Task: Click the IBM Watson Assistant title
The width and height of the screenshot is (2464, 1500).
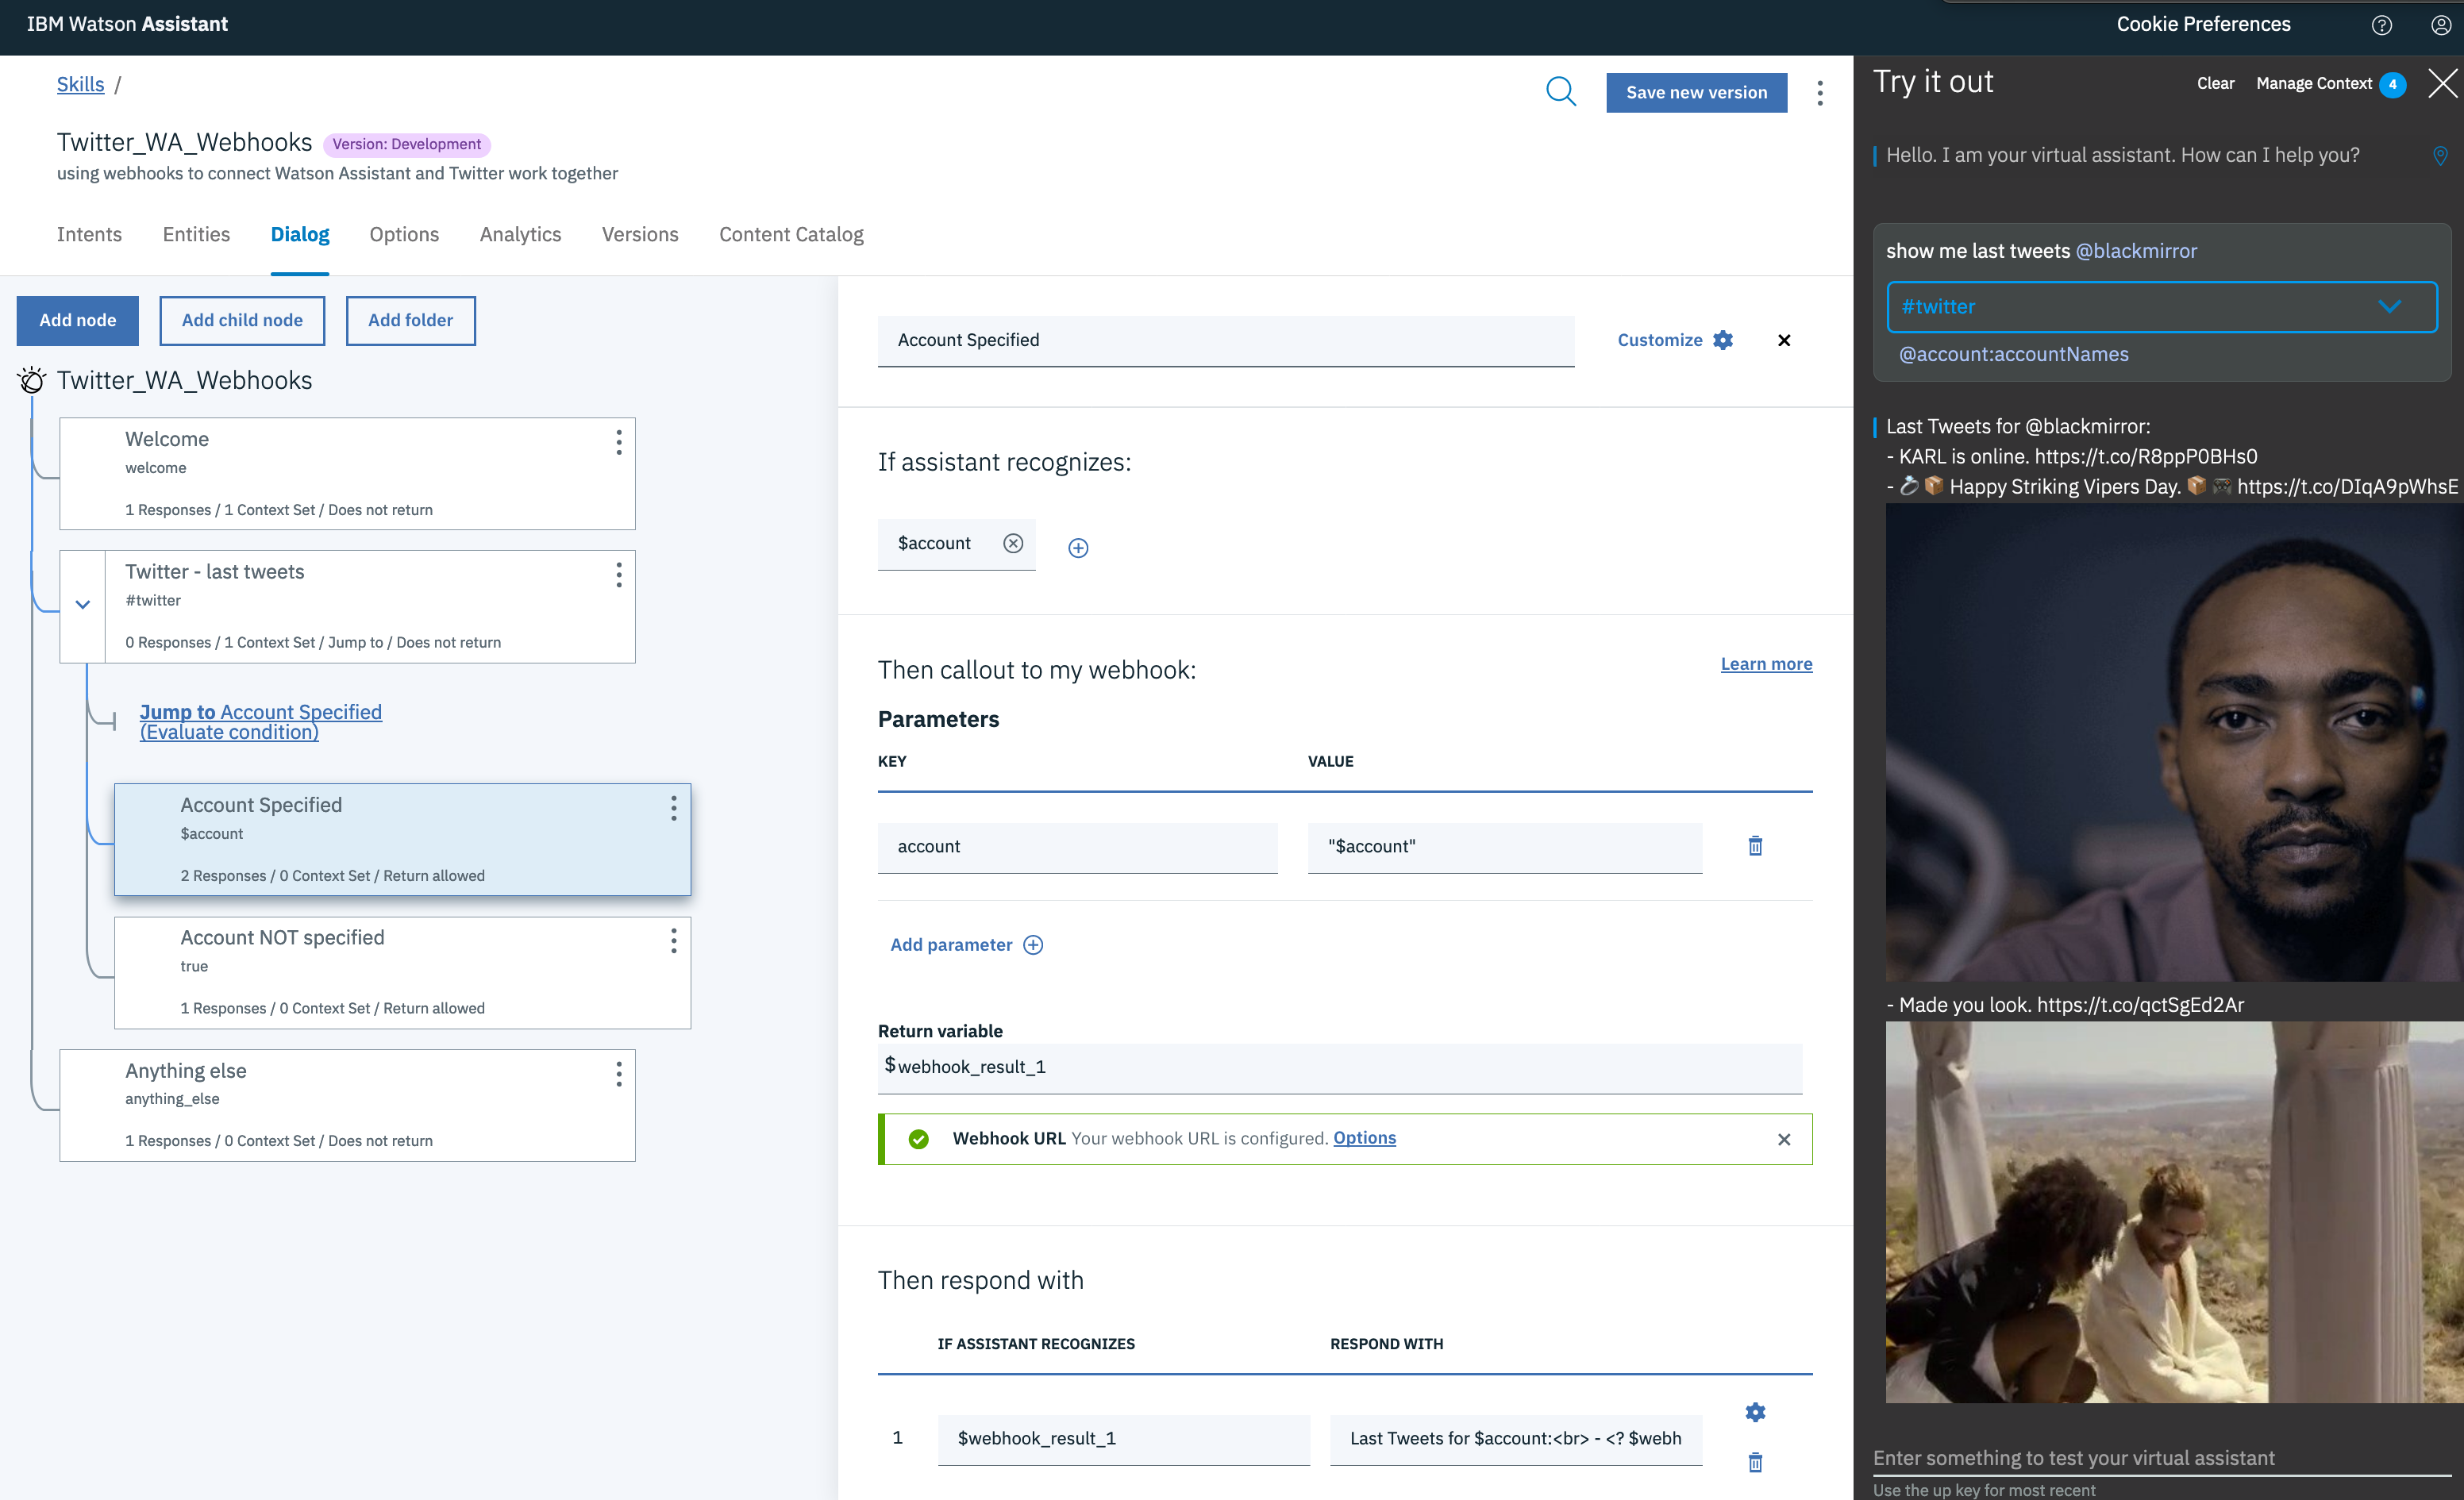Action: [x=127, y=24]
